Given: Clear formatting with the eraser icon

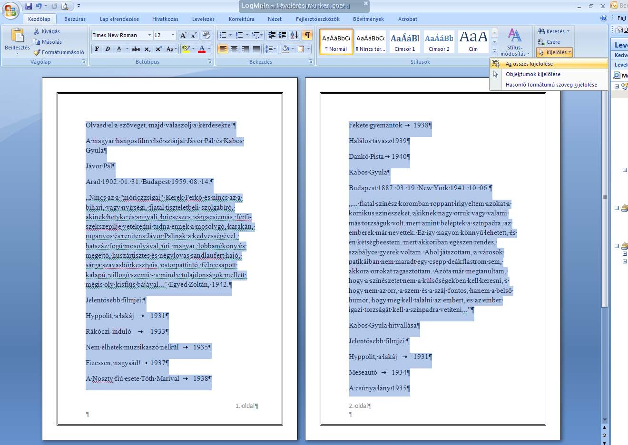Looking at the screenshot, I should [206, 35].
